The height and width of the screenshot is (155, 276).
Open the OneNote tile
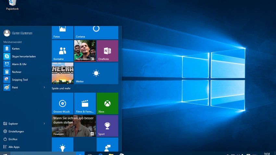[107, 51]
